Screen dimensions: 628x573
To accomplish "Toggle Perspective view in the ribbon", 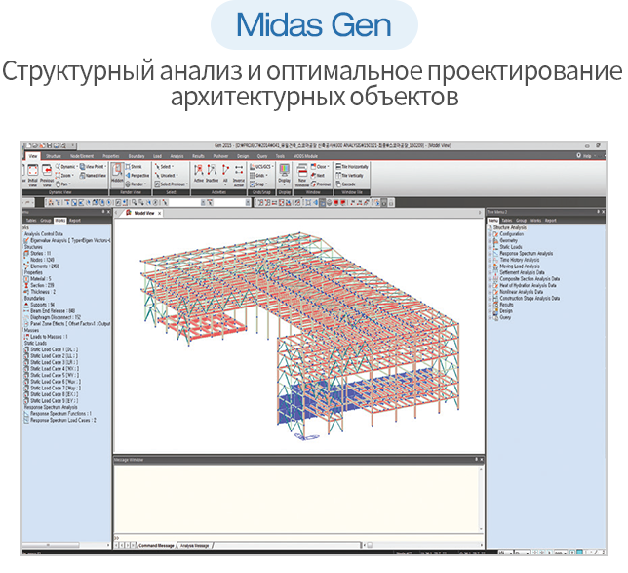I will (x=137, y=176).
